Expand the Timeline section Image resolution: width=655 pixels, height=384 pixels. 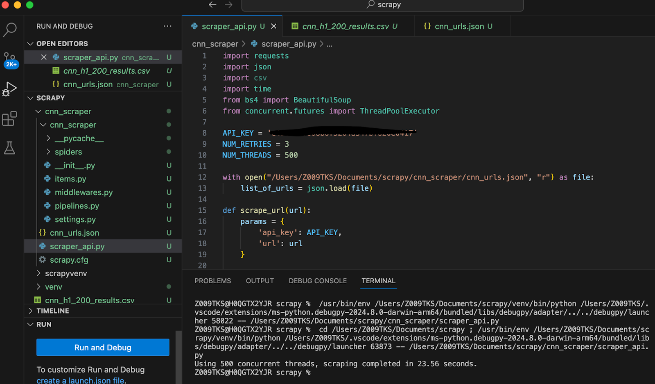click(x=103, y=311)
